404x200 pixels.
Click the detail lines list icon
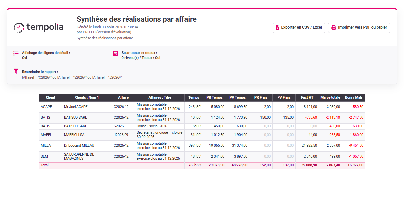point(16,53)
